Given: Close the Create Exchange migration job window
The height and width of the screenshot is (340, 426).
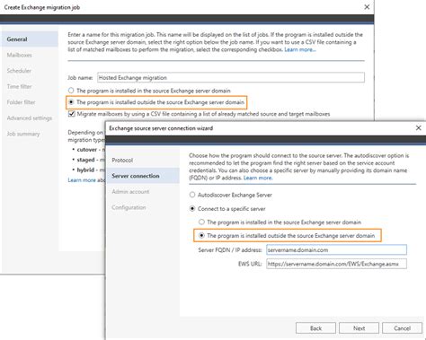Looking at the screenshot, I should pos(367,7).
